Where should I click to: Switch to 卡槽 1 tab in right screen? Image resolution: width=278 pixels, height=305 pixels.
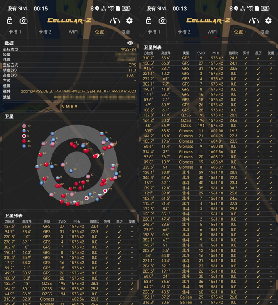point(154,32)
